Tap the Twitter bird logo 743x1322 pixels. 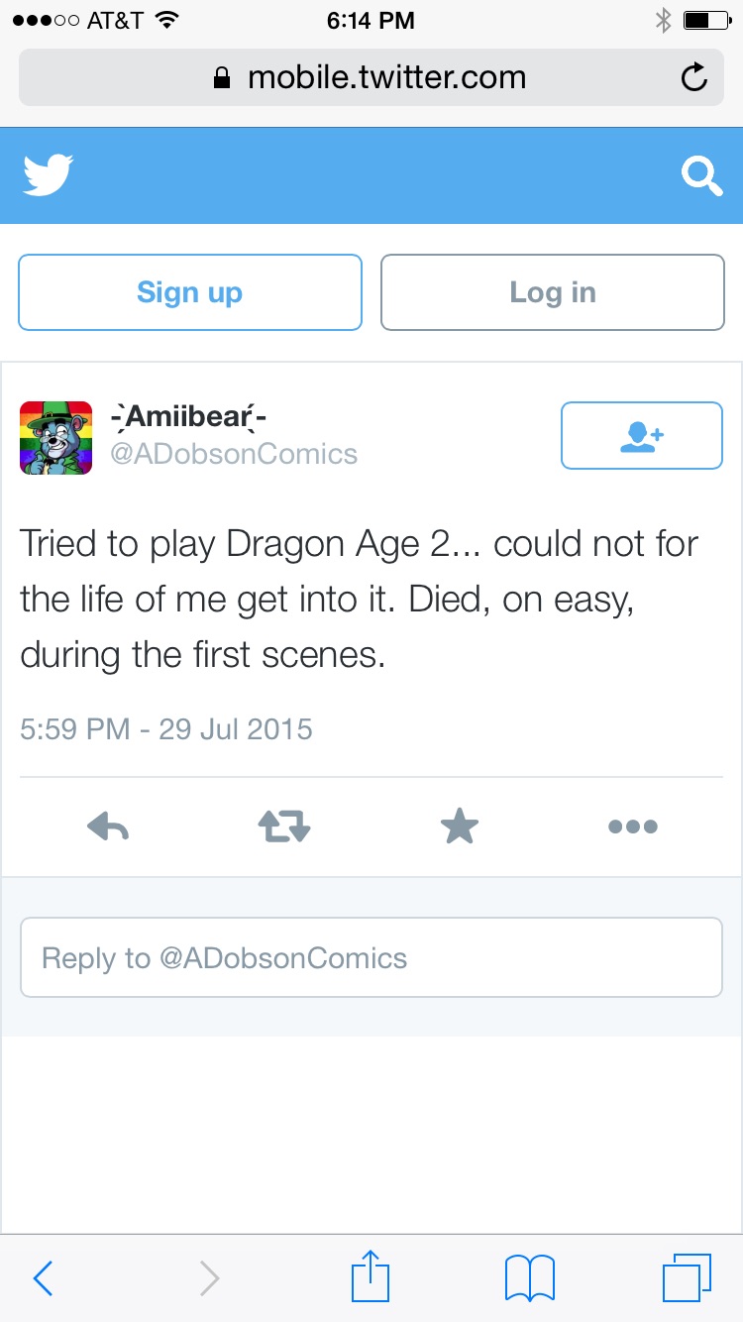pos(48,175)
